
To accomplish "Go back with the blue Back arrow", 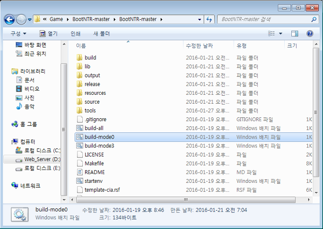I will pyautogui.click(x=9, y=19).
